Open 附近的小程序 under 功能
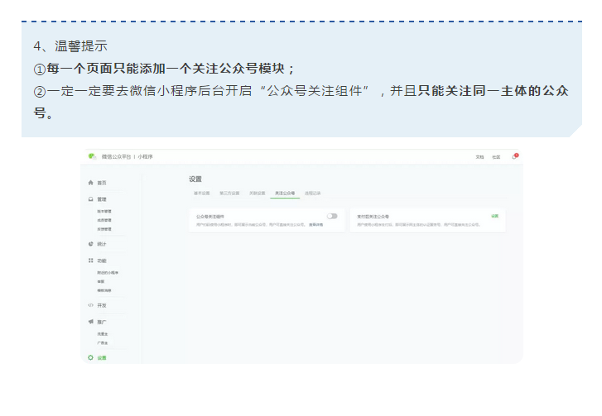602x416 pixels. coord(108,273)
